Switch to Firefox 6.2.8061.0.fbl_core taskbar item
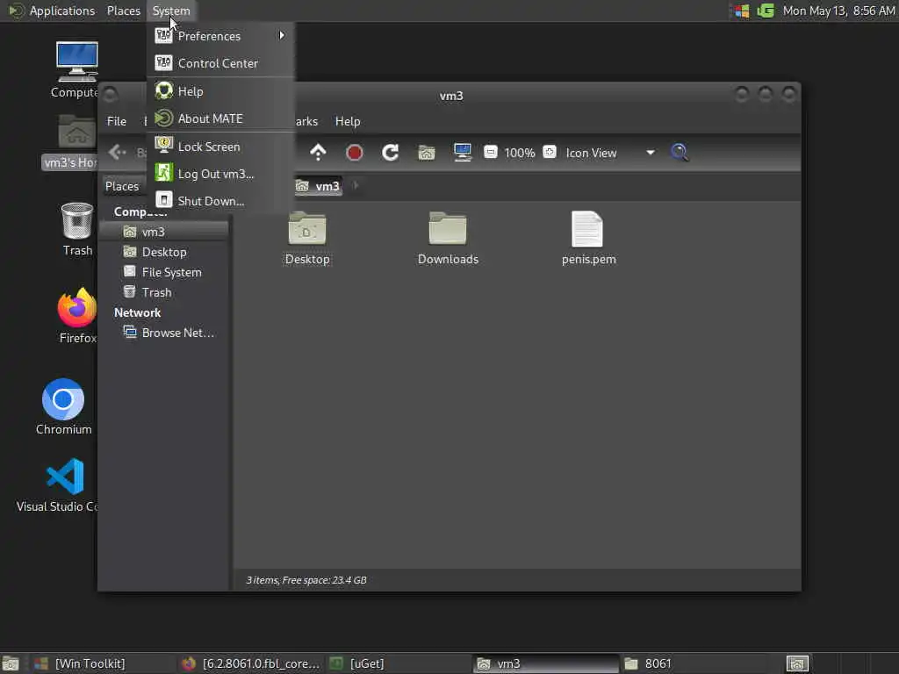The height and width of the screenshot is (674, 899). tap(250, 663)
